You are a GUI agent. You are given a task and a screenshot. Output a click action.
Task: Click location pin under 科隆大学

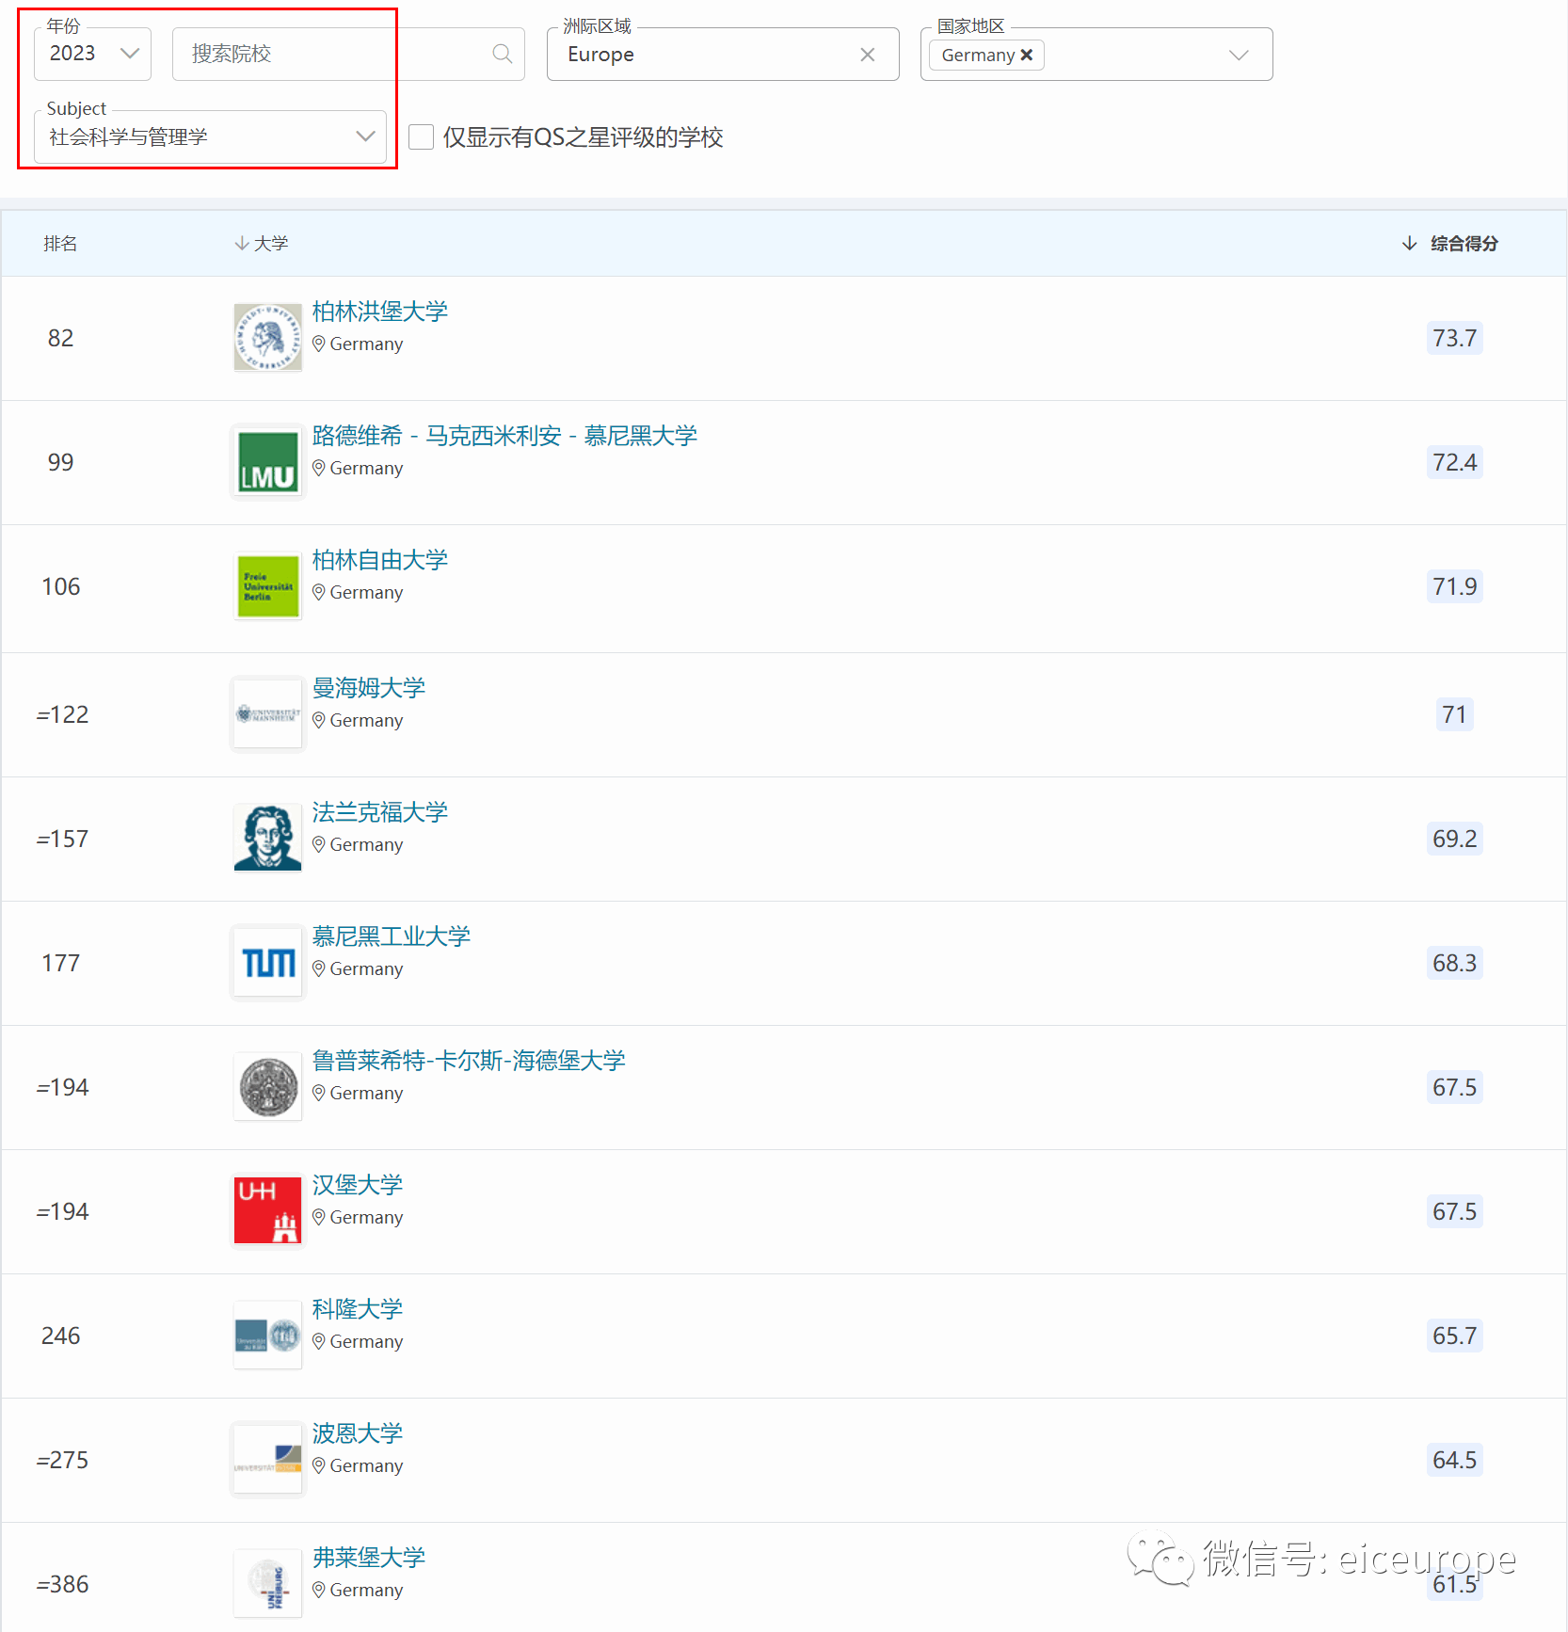(x=319, y=1341)
